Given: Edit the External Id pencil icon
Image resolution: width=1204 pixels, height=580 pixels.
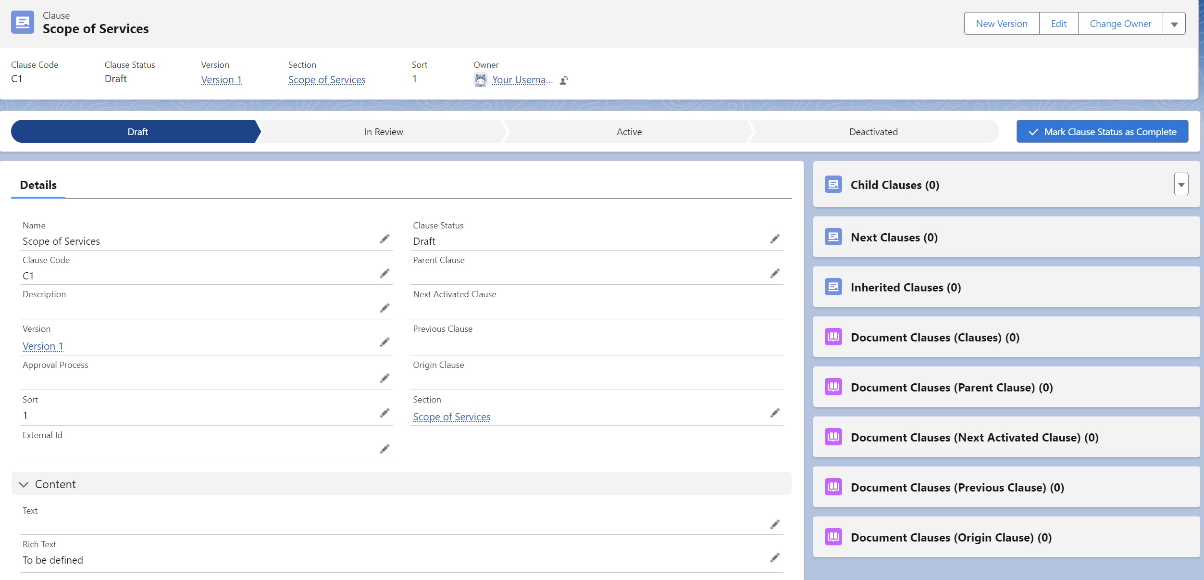Looking at the screenshot, I should 385,449.
